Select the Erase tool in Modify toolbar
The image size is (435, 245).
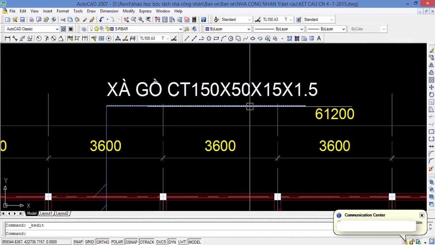tap(431, 50)
